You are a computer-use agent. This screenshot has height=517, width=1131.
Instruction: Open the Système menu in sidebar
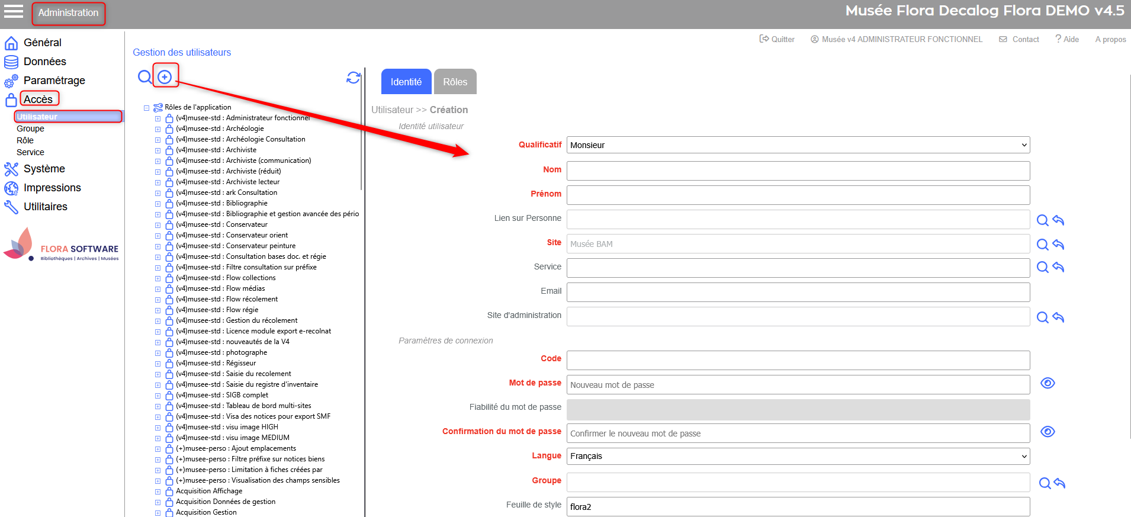44,169
